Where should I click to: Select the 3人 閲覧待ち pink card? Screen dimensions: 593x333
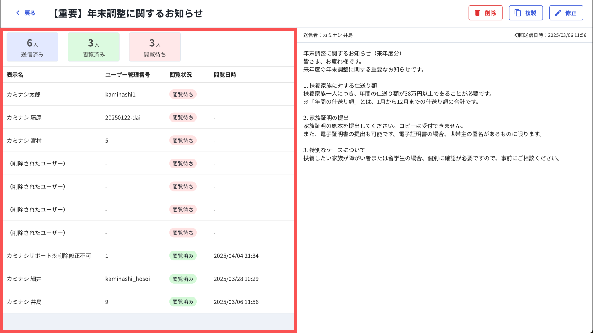pos(155,47)
